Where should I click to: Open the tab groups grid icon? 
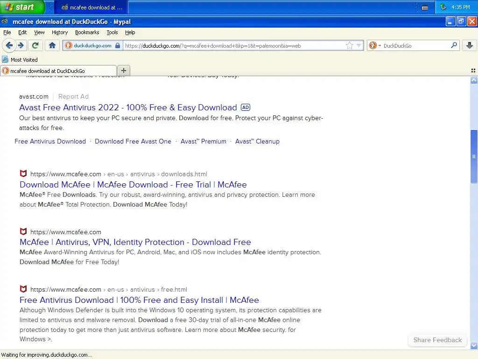tap(473, 71)
